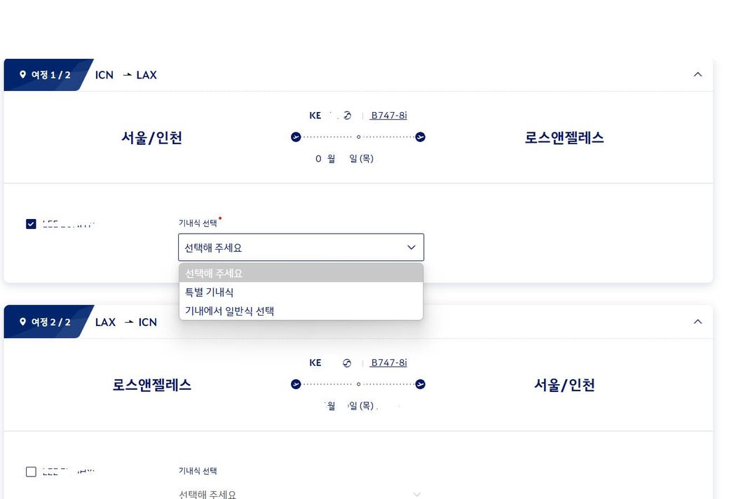Collapse the 여정 1/2 ICN to LAX section
The image size is (729, 499).
(697, 74)
